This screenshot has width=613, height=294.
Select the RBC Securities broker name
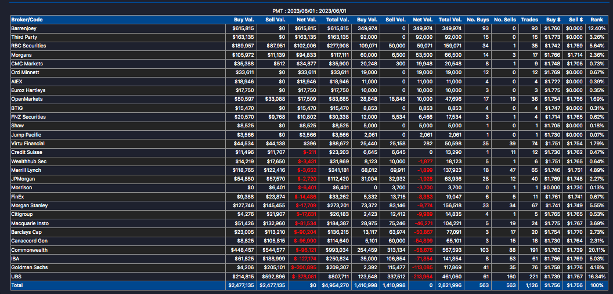28,46
